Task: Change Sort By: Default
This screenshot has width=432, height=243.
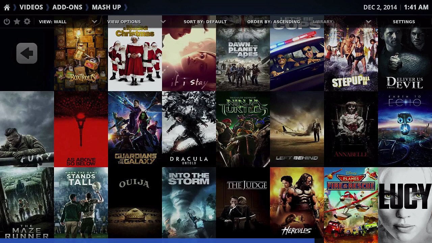Action: point(205,22)
